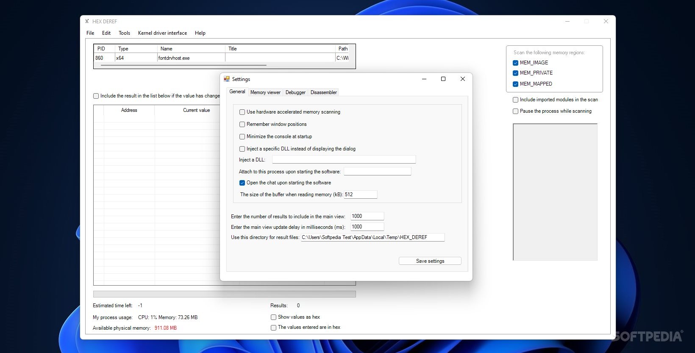Click the Name column header in process table

[x=191, y=49]
